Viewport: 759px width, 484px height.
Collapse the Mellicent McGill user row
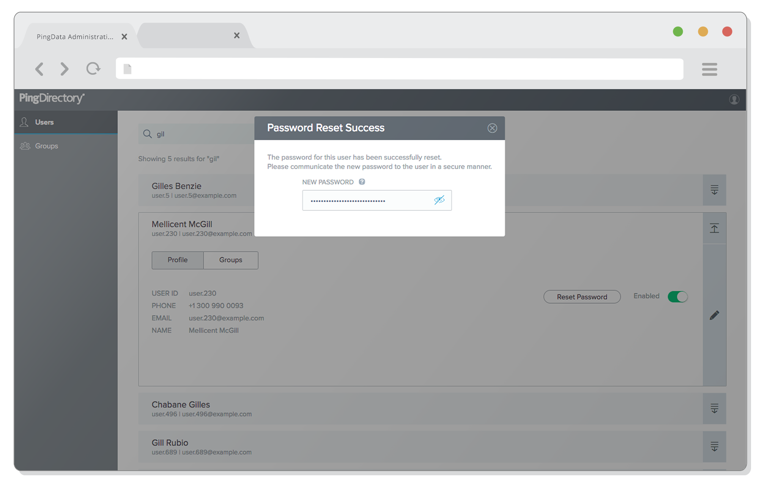[x=714, y=228]
